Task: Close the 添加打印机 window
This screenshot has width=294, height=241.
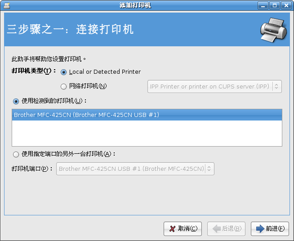Action: click(x=286, y=5)
